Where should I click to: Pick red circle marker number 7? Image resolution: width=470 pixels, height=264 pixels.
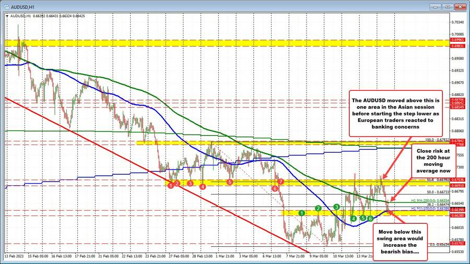(x=281, y=181)
